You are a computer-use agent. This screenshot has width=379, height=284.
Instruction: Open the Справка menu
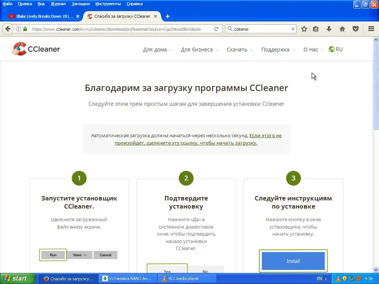point(134,4)
